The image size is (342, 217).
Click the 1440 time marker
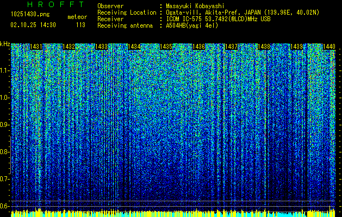(x=329, y=47)
